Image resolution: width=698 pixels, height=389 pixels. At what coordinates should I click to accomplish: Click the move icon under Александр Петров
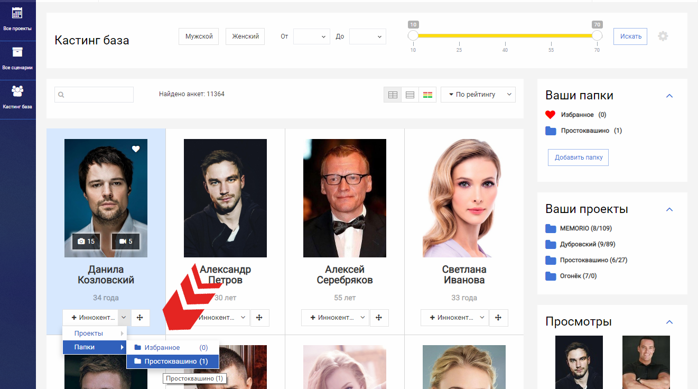[259, 318]
